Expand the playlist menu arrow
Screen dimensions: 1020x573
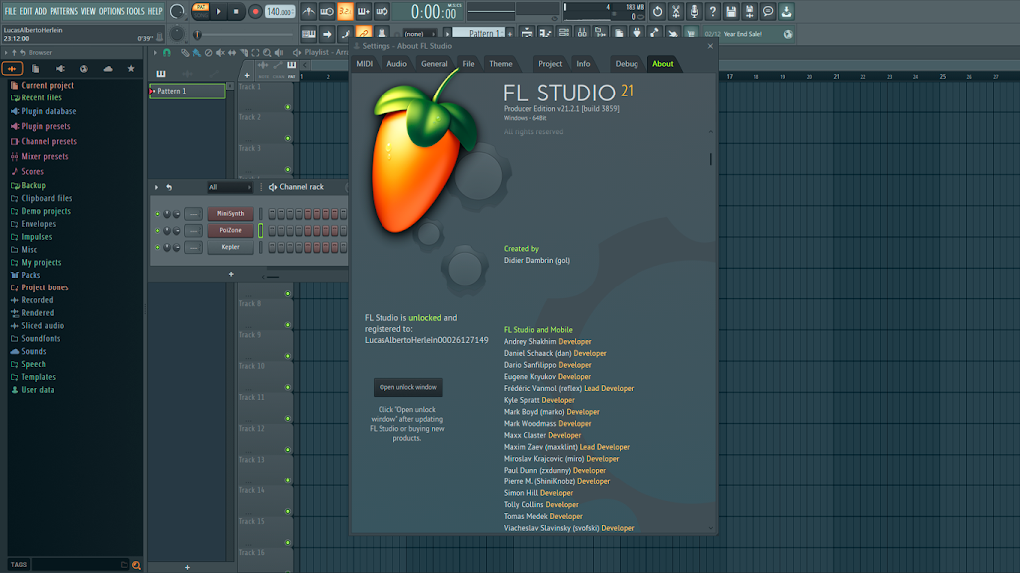coord(155,52)
